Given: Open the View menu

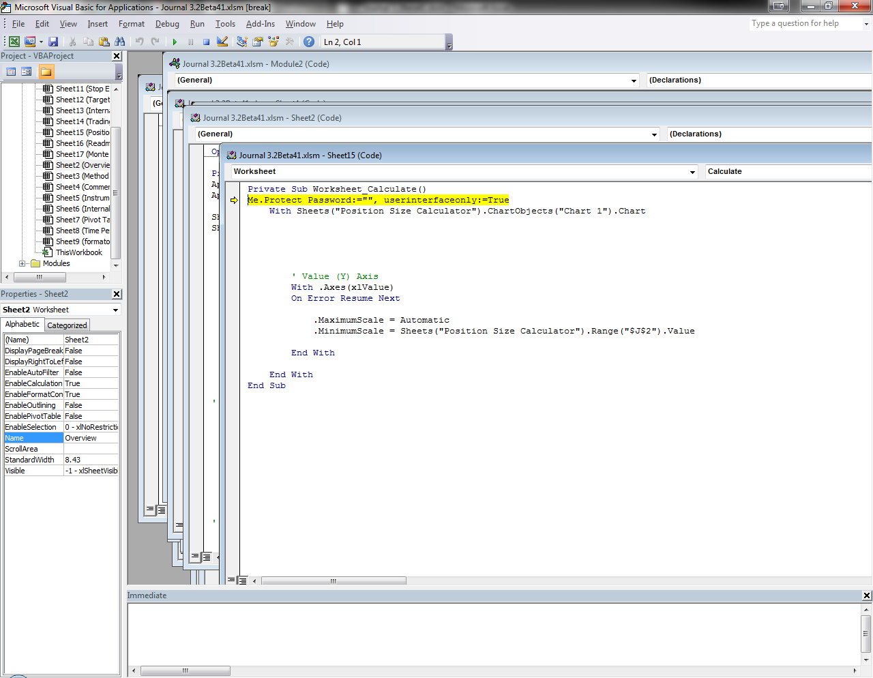Looking at the screenshot, I should point(68,24).
